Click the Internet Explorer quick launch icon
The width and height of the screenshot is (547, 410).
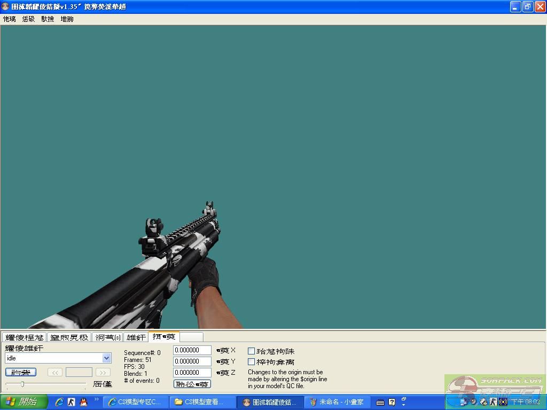point(59,402)
